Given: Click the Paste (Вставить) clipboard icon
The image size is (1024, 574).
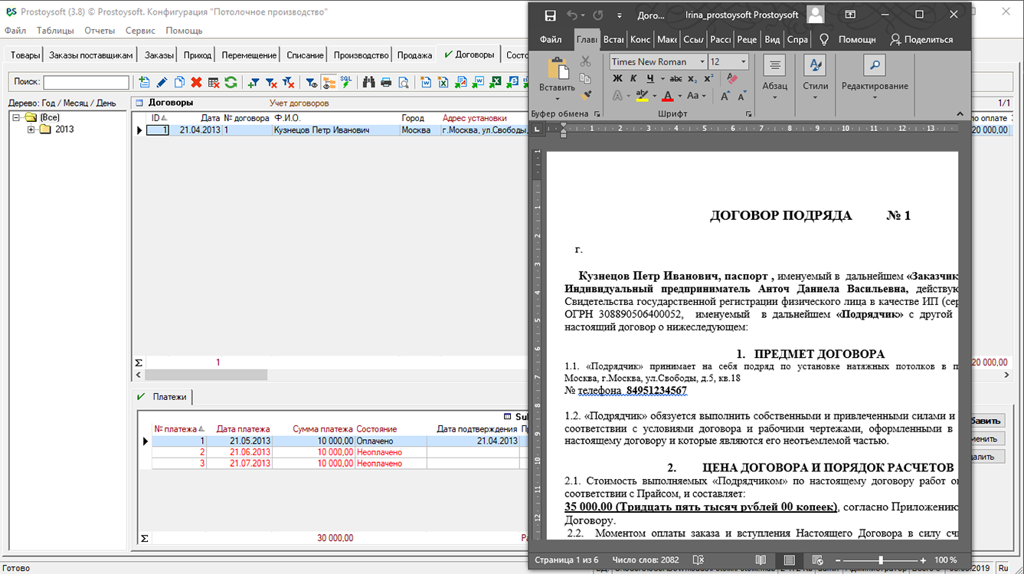Looking at the screenshot, I should pyautogui.click(x=557, y=69).
